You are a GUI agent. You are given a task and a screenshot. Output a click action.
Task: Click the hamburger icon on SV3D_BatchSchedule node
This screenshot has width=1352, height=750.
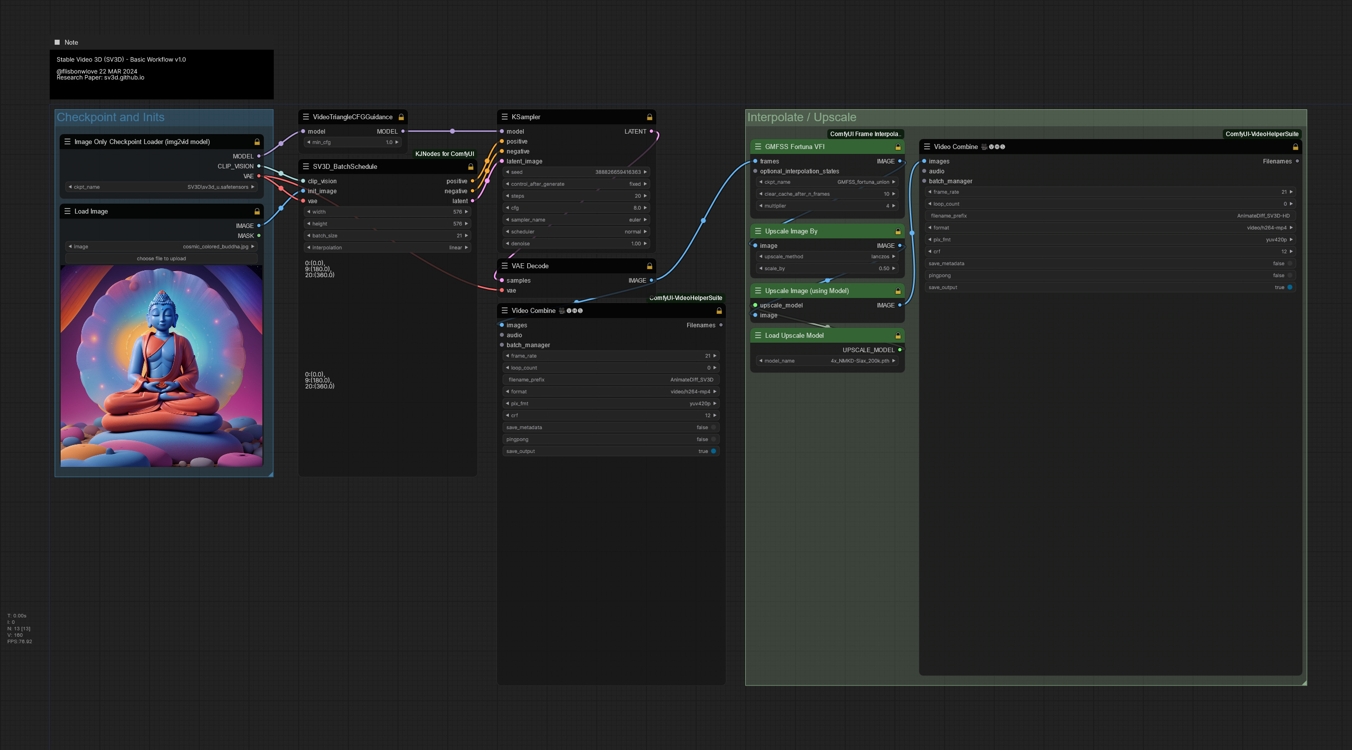[306, 166]
